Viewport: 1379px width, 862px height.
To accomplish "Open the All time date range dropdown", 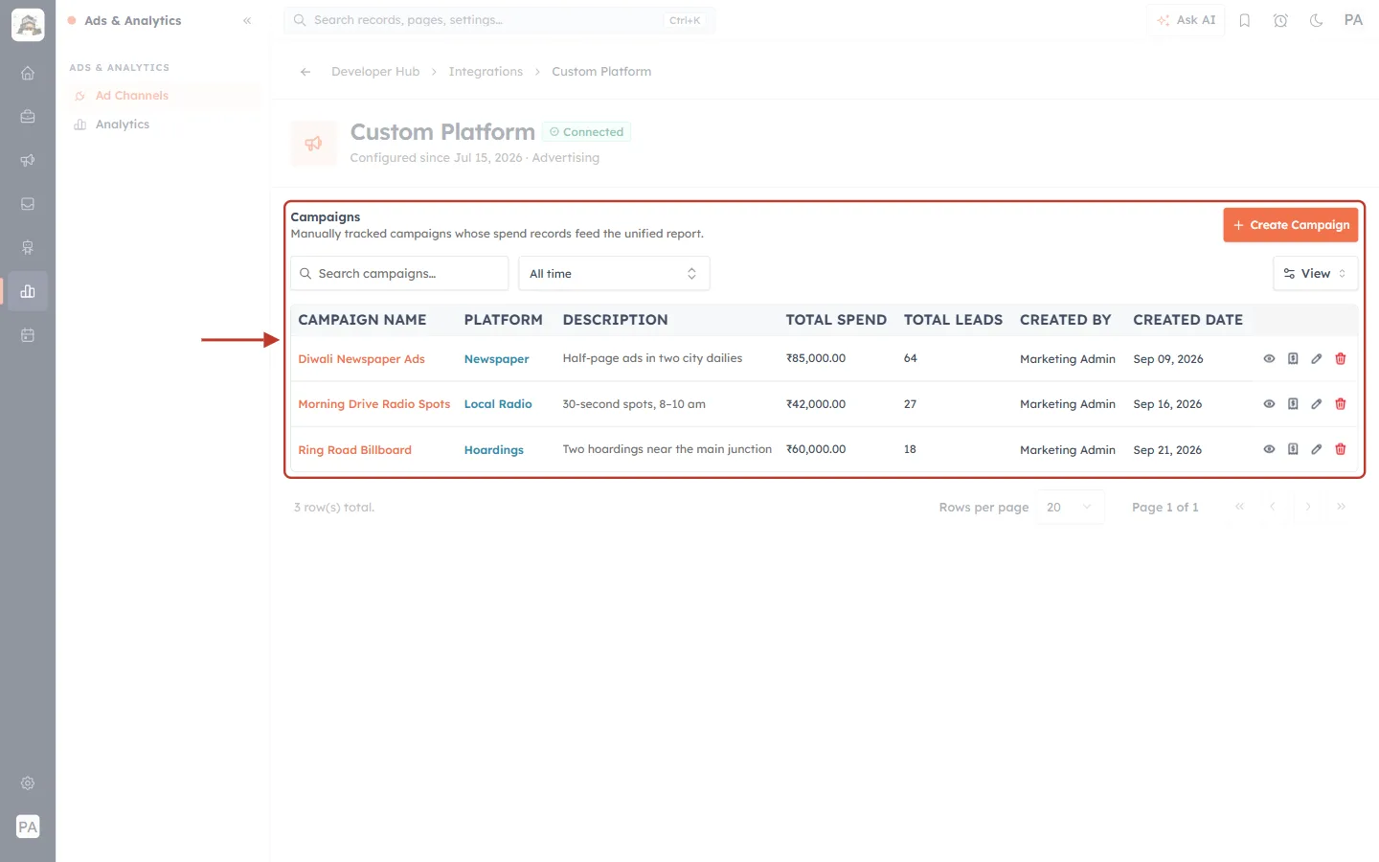I will (x=614, y=274).
